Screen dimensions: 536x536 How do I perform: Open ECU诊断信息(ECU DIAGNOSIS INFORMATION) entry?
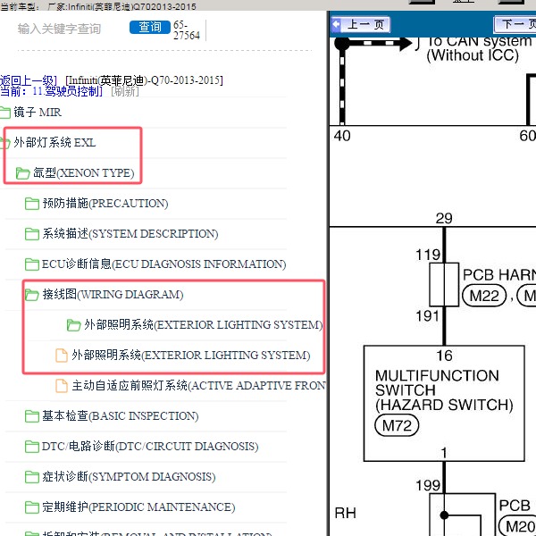pyautogui.click(x=163, y=264)
